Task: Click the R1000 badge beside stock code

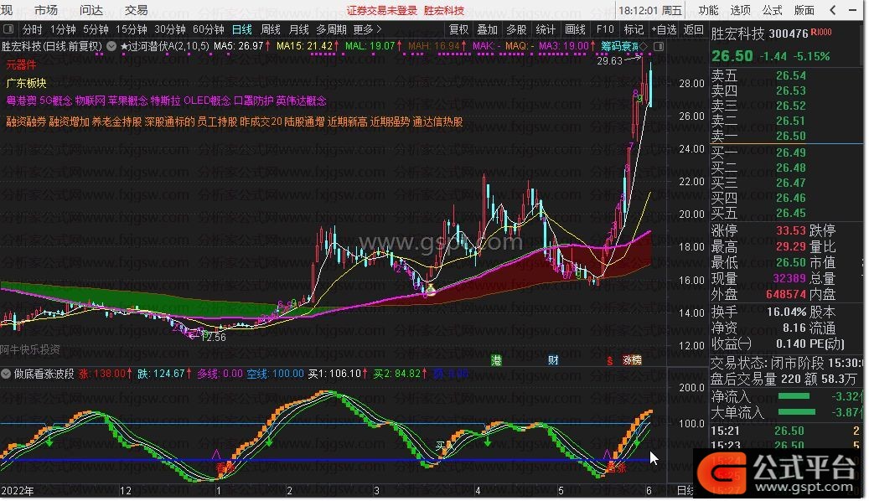Action: (820, 33)
